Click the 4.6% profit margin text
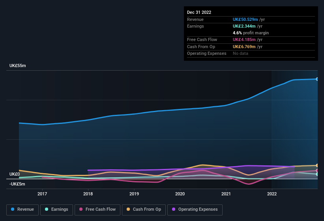 pos(251,33)
